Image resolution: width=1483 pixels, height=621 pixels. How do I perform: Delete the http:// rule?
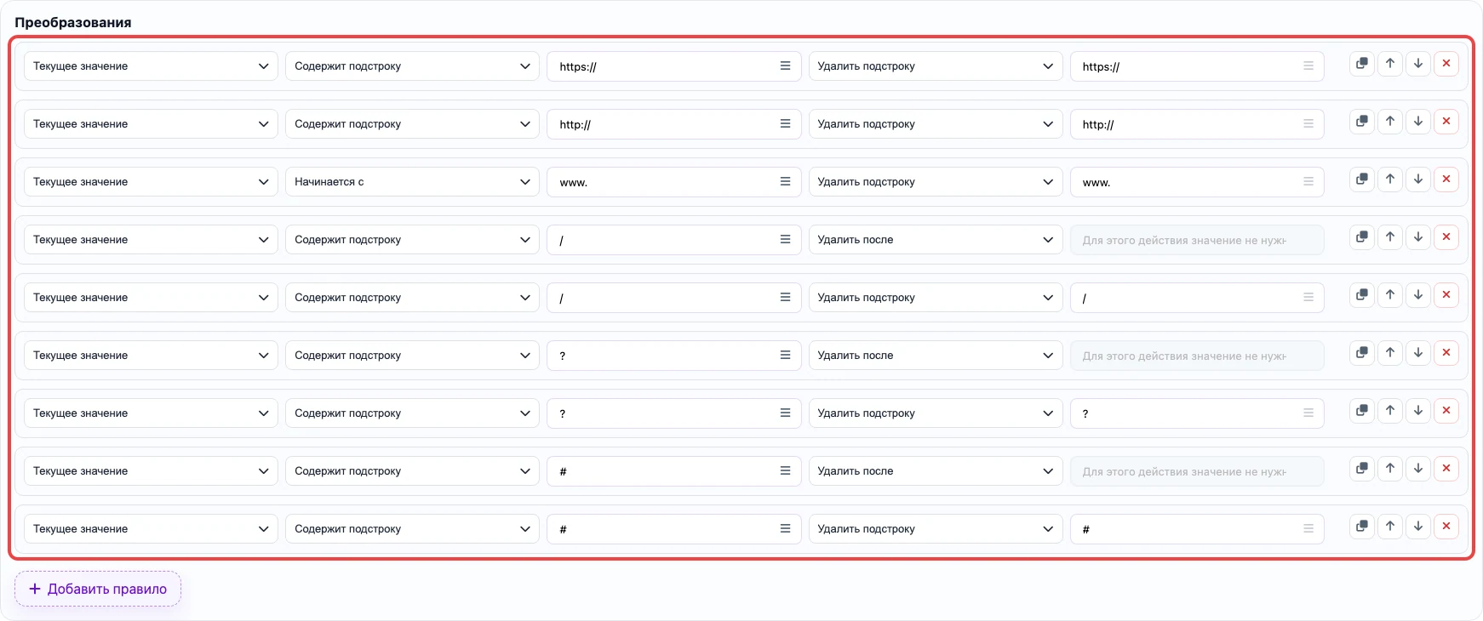(x=1446, y=122)
